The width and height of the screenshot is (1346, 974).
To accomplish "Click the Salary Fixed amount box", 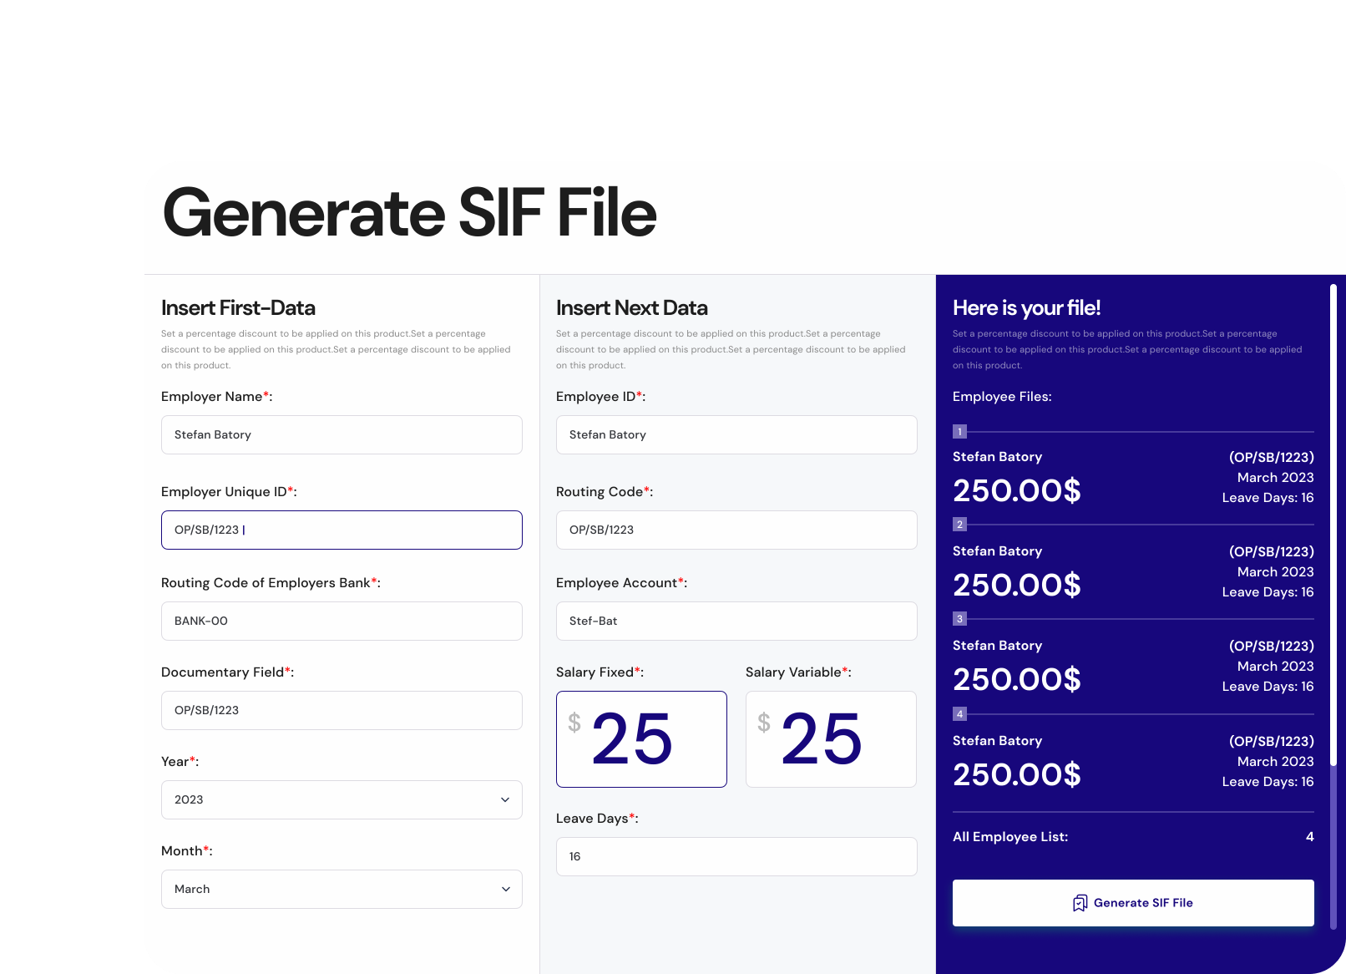I will click(641, 738).
